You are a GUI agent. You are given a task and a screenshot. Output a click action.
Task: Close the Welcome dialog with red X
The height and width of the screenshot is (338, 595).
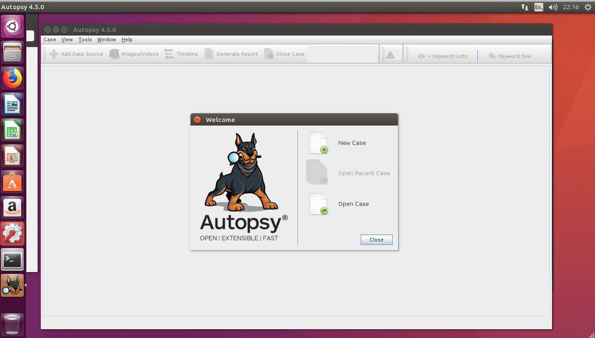pyautogui.click(x=197, y=120)
